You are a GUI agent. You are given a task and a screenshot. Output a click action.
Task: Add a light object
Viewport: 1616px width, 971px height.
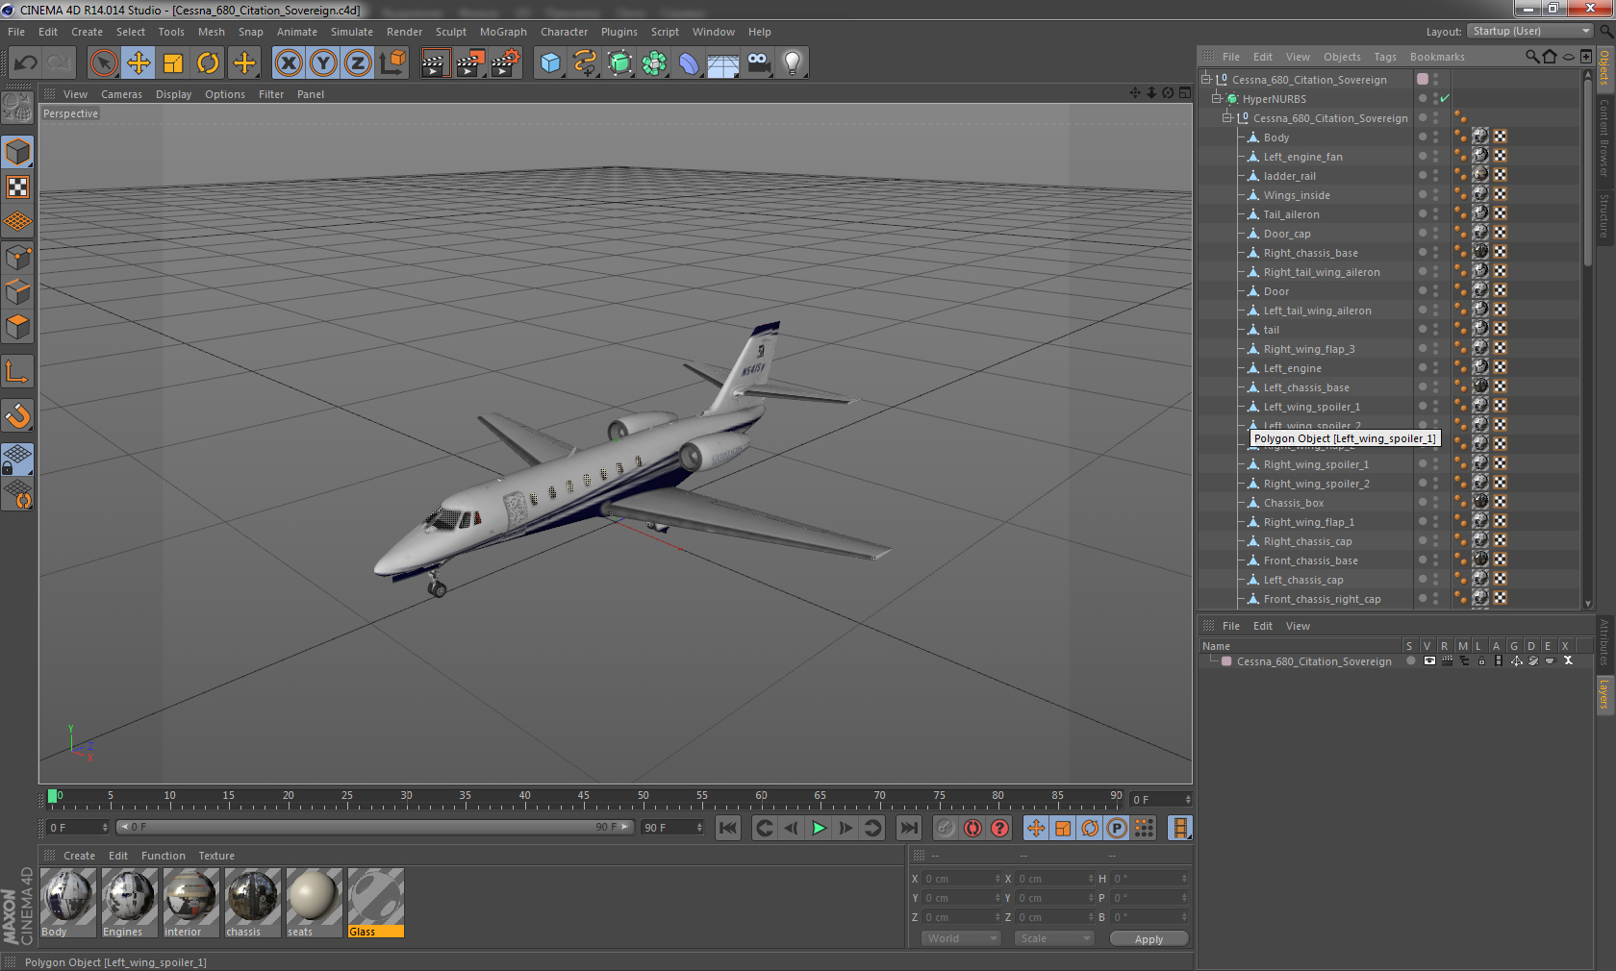click(x=793, y=63)
